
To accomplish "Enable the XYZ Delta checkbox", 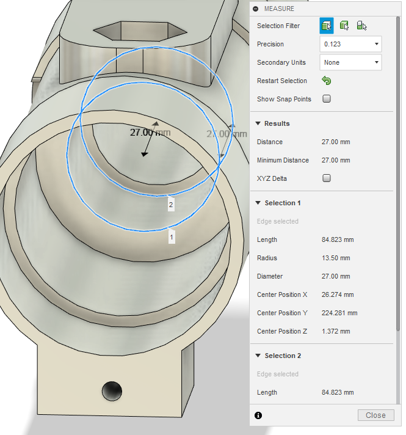I will pyautogui.click(x=327, y=178).
